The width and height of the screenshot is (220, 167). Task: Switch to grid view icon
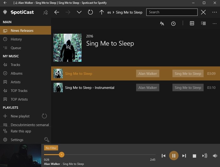pos(192,24)
